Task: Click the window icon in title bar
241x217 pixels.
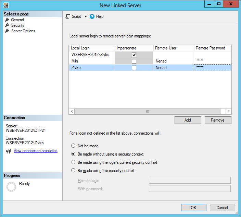Action: (6, 5)
